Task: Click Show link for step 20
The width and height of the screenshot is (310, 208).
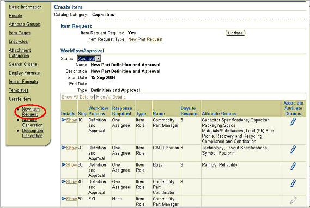Action: pyautogui.click(x=71, y=148)
